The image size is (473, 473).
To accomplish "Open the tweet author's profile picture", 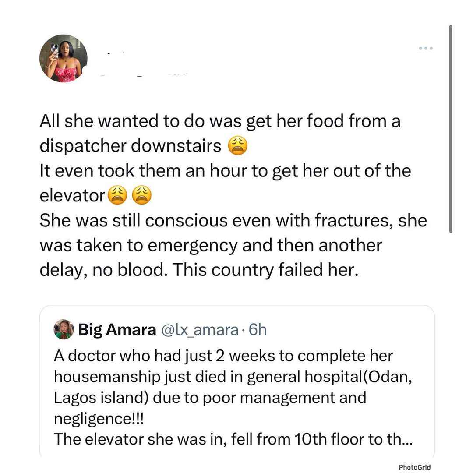I will [64, 58].
